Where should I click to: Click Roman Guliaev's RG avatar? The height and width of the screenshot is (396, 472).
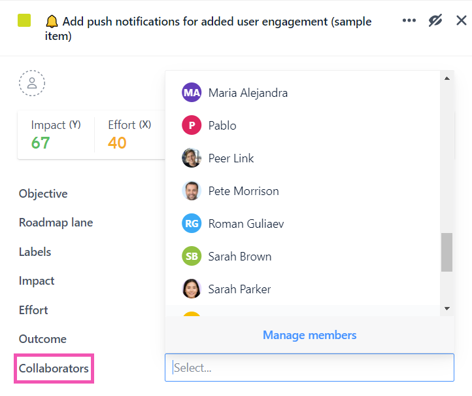tap(192, 223)
